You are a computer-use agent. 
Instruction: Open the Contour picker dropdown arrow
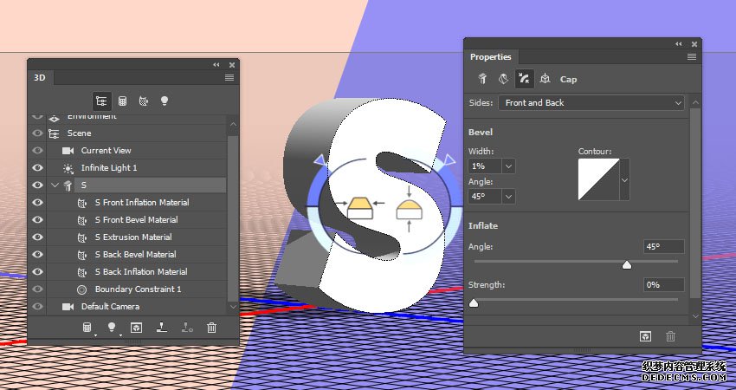click(x=625, y=179)
